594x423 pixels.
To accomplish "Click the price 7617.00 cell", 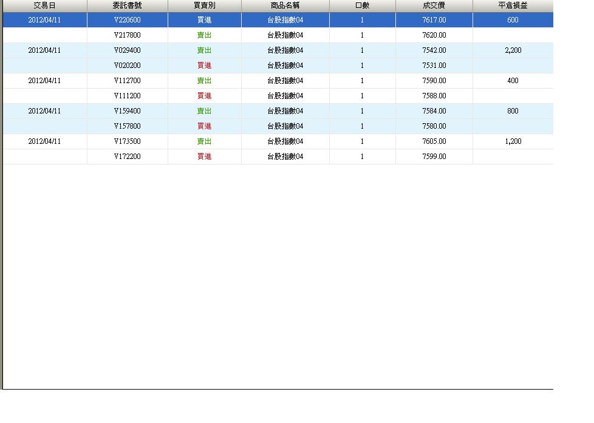I will 434,20.
